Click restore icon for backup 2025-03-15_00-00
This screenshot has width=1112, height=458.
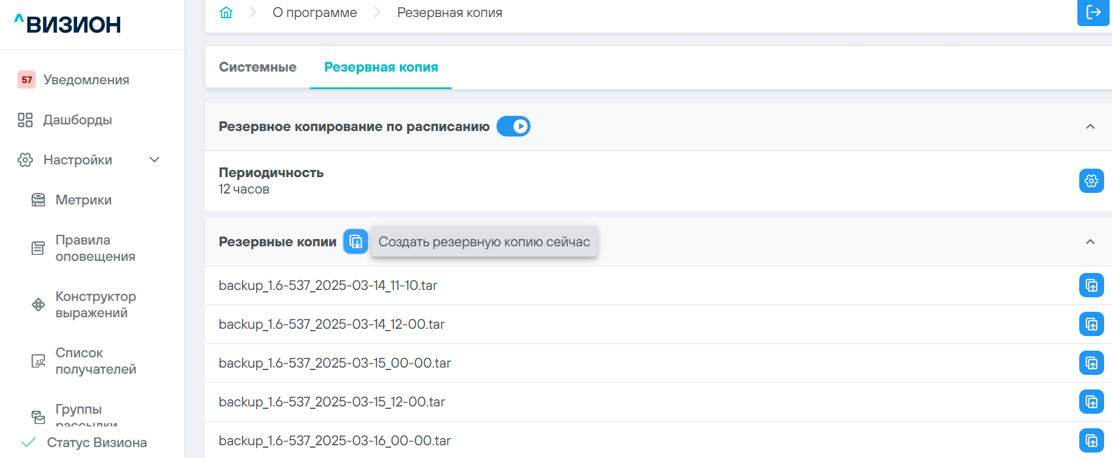[1091, 363]
